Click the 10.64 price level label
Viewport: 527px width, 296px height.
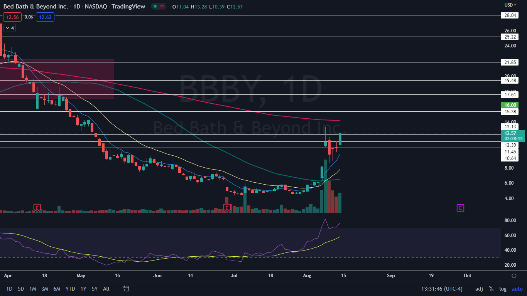pos(510,158)
